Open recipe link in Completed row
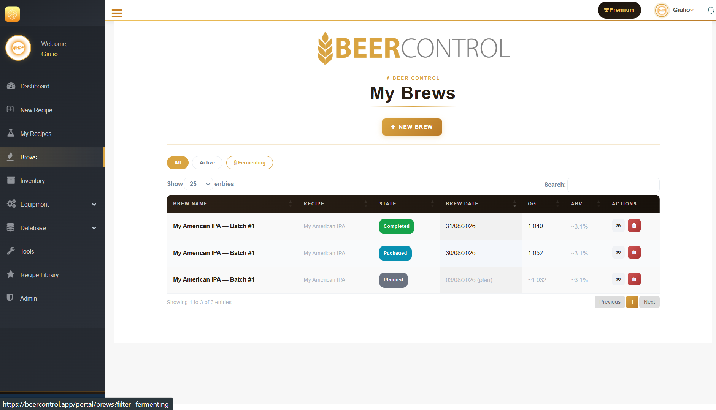The height and width of the screenshot is (410, 716). (324, 226)
